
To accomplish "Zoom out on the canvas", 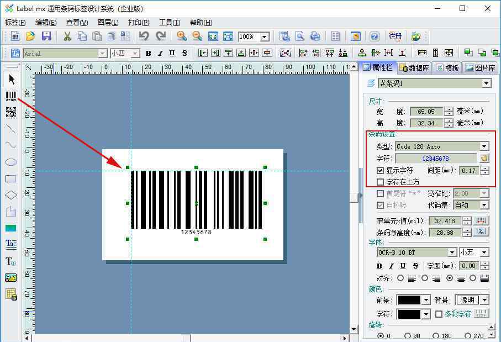I will point(197,36).
